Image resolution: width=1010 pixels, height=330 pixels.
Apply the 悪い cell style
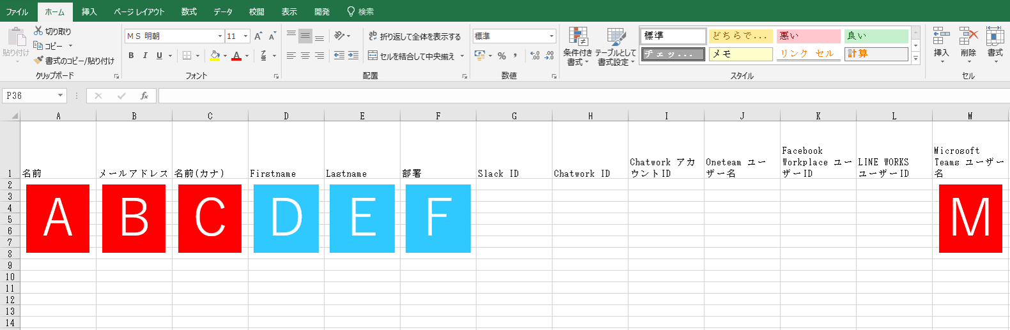coord(809,36)
